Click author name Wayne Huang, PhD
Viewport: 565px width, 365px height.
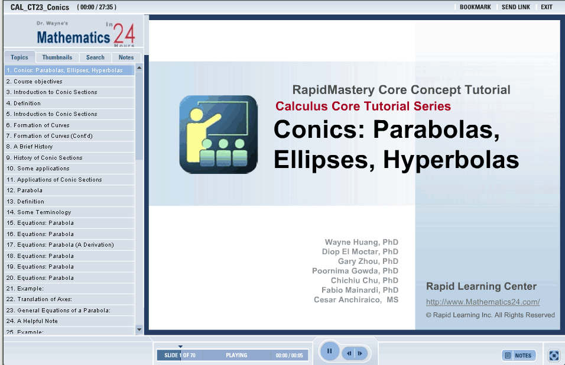[362, 242]
